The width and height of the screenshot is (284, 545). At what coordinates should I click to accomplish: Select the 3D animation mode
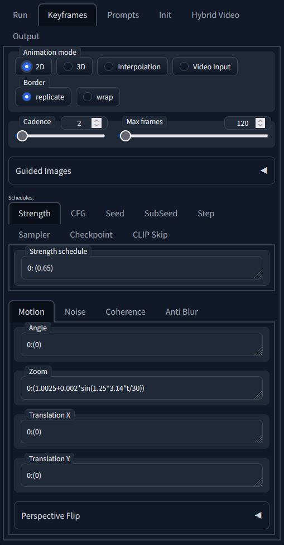[75, 67]
